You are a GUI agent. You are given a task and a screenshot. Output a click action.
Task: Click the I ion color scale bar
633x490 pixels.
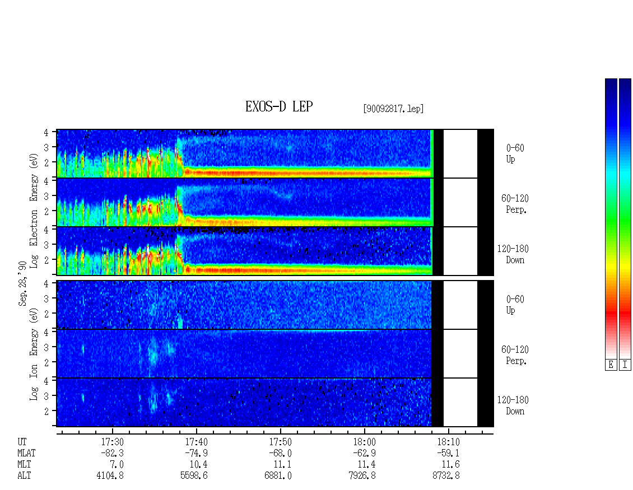(x=625, y=218)
